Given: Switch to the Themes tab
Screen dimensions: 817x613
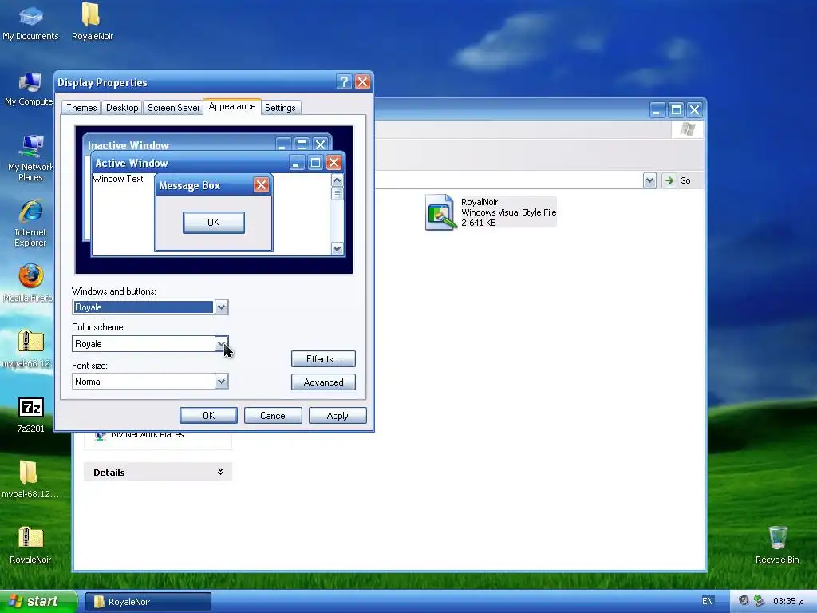Looking at the screenshot, I should (81, 108).
